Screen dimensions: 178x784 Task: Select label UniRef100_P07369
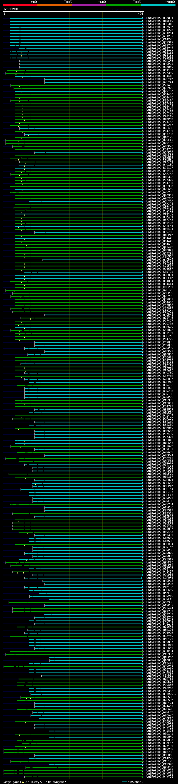click(x=160, y=73)
